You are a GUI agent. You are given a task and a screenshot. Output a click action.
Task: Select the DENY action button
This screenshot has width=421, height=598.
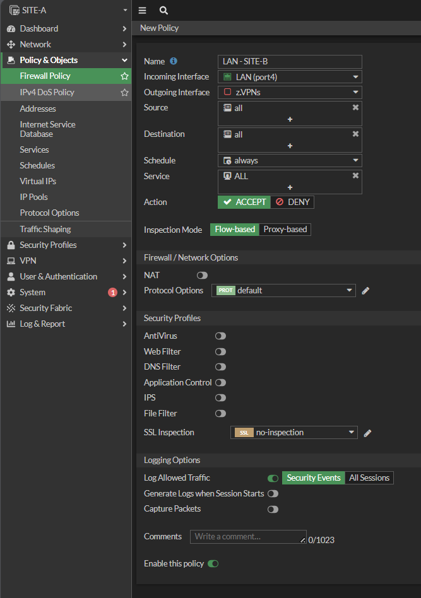tap(292, 202)
